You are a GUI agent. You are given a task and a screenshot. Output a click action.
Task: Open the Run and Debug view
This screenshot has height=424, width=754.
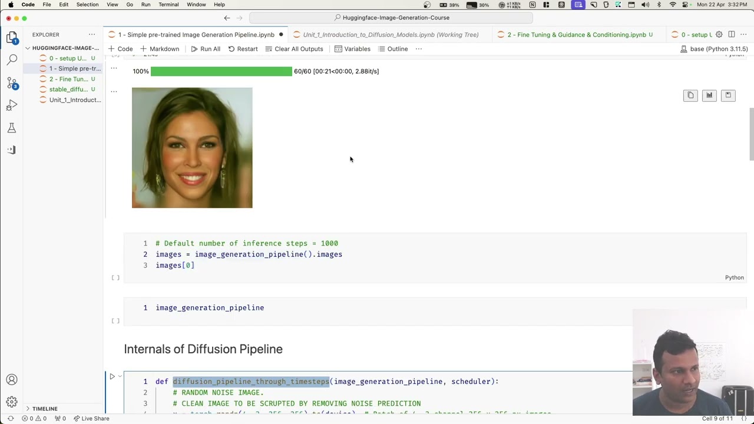pos(12,105)
